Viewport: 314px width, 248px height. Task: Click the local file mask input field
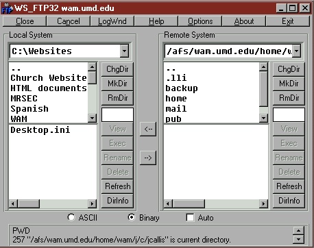tap(117, 114)
